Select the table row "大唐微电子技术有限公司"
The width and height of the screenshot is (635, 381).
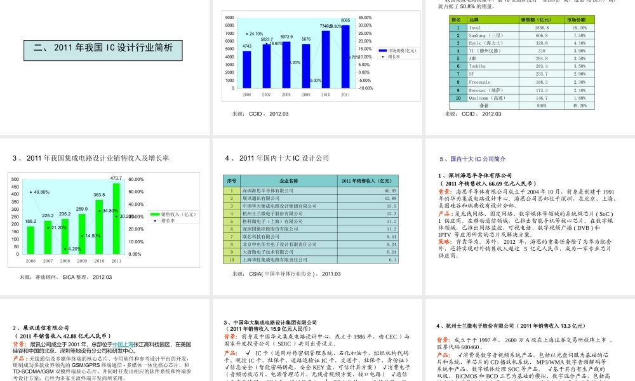311,252
